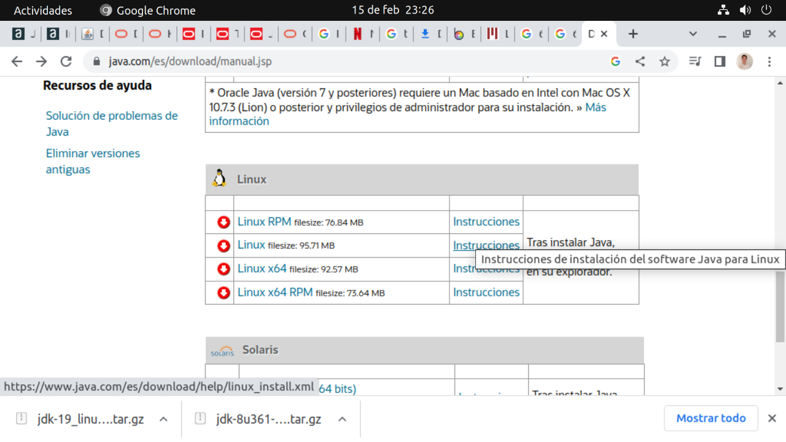The width and height of the screenshot is (786, 442).
Task: Click the scrollbar down arrow
Action: 780,389
